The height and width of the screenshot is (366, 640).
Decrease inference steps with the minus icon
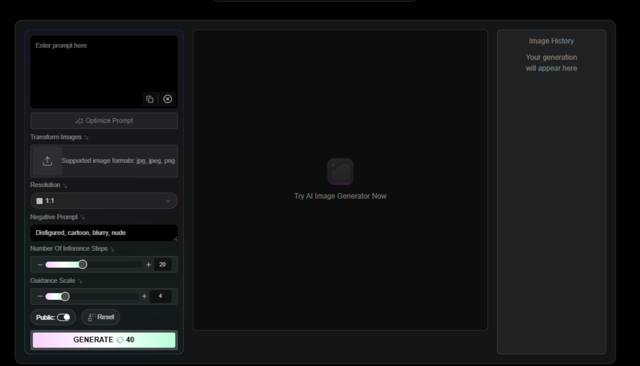click(x=40, y=265)
